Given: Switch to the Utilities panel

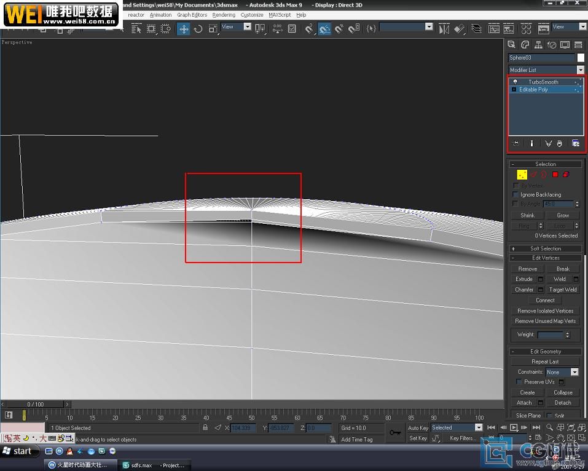Looking at the screenshot, I should coord(578,45).
